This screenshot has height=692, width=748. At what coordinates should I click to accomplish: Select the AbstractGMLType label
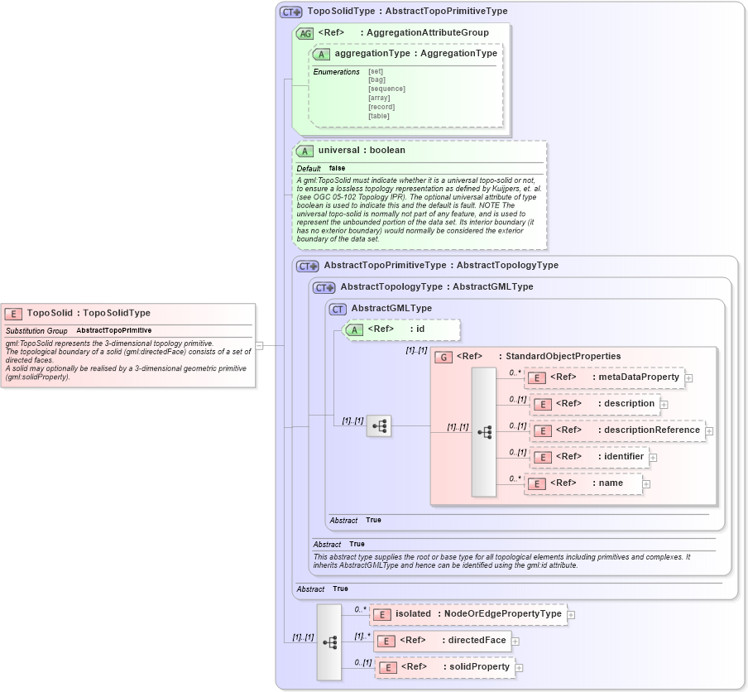pos(391,308)
